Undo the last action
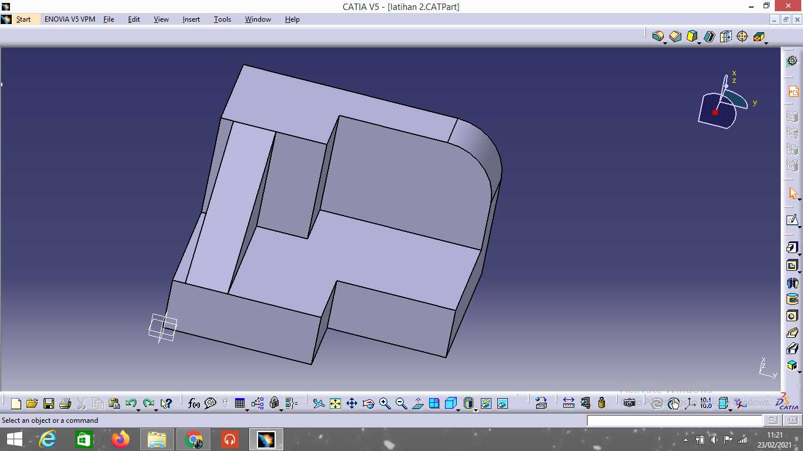The image size is (803, 451). [131, 403]
